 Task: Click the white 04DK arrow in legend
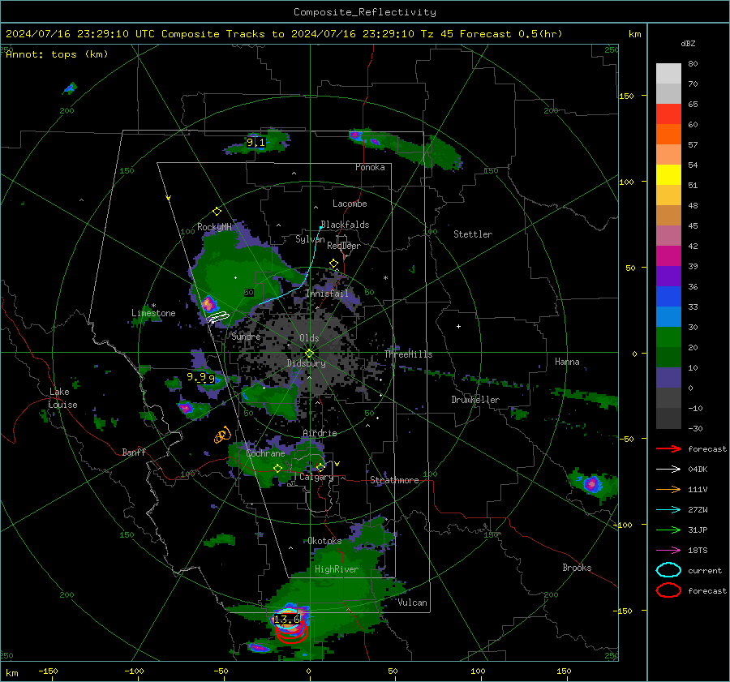click(668, 470)
